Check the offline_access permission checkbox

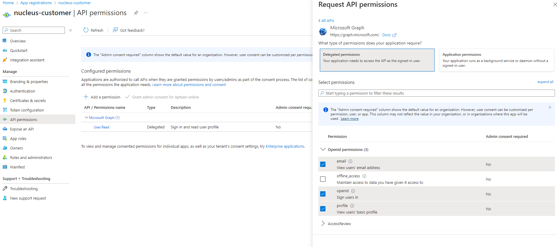323,179
